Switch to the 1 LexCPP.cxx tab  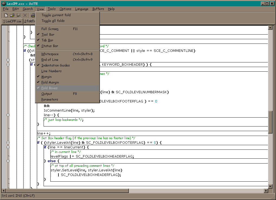12,21
